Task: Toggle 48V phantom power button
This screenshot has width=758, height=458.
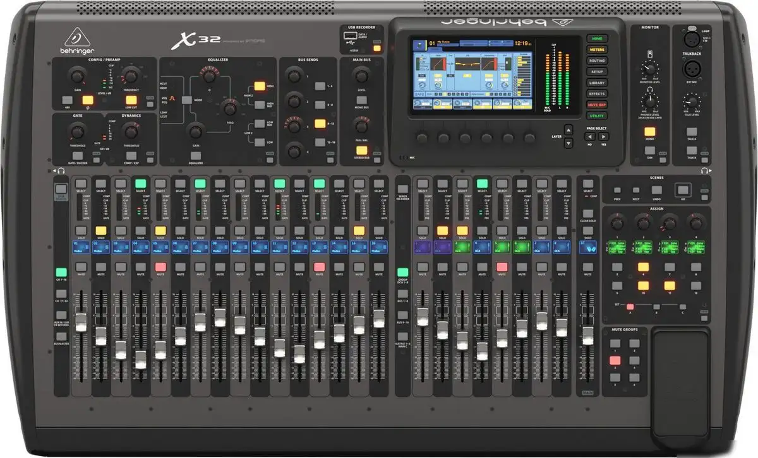Action: (x=66, y=100)
